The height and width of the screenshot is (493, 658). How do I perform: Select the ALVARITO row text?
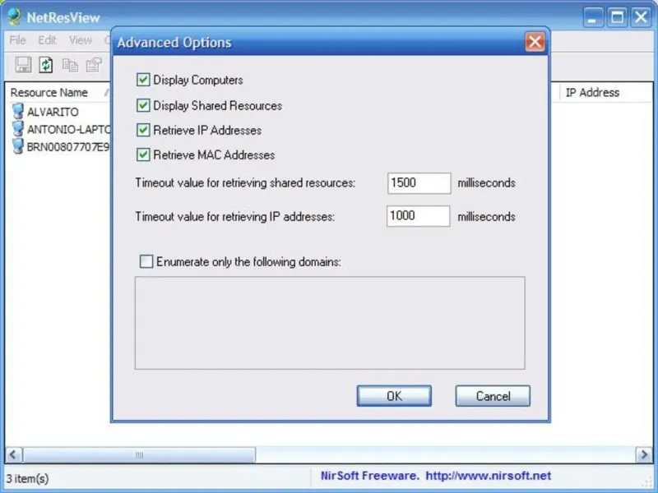tap(53, 112)
